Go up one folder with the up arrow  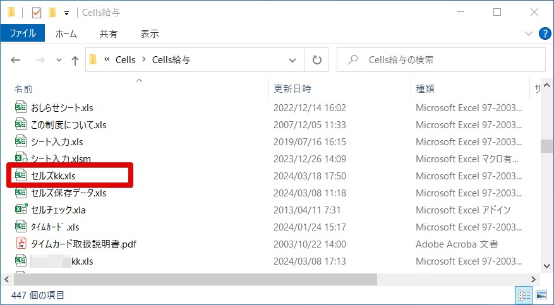tap(75, 61)
